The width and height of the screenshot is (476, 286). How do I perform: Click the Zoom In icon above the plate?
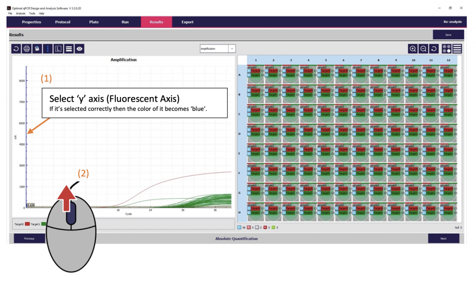[413, 48]
